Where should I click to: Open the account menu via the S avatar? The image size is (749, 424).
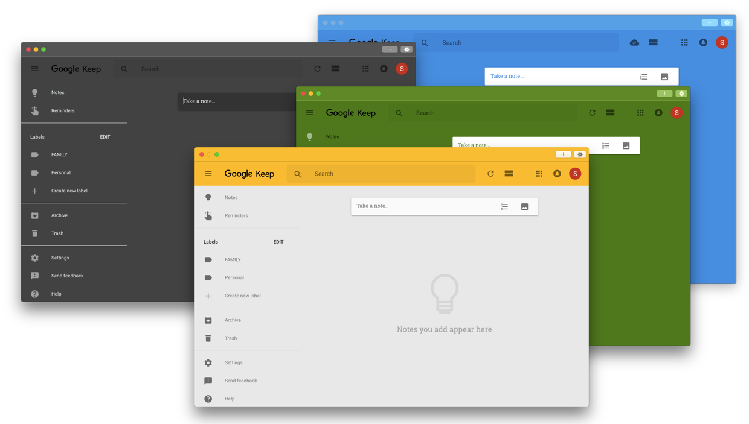575,173
